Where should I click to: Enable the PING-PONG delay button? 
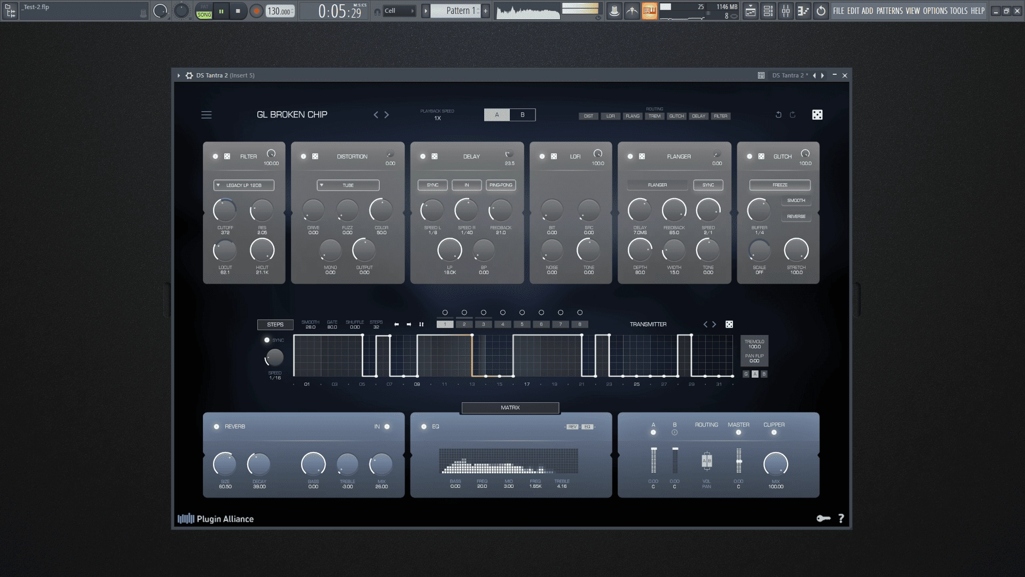point(501,185)
